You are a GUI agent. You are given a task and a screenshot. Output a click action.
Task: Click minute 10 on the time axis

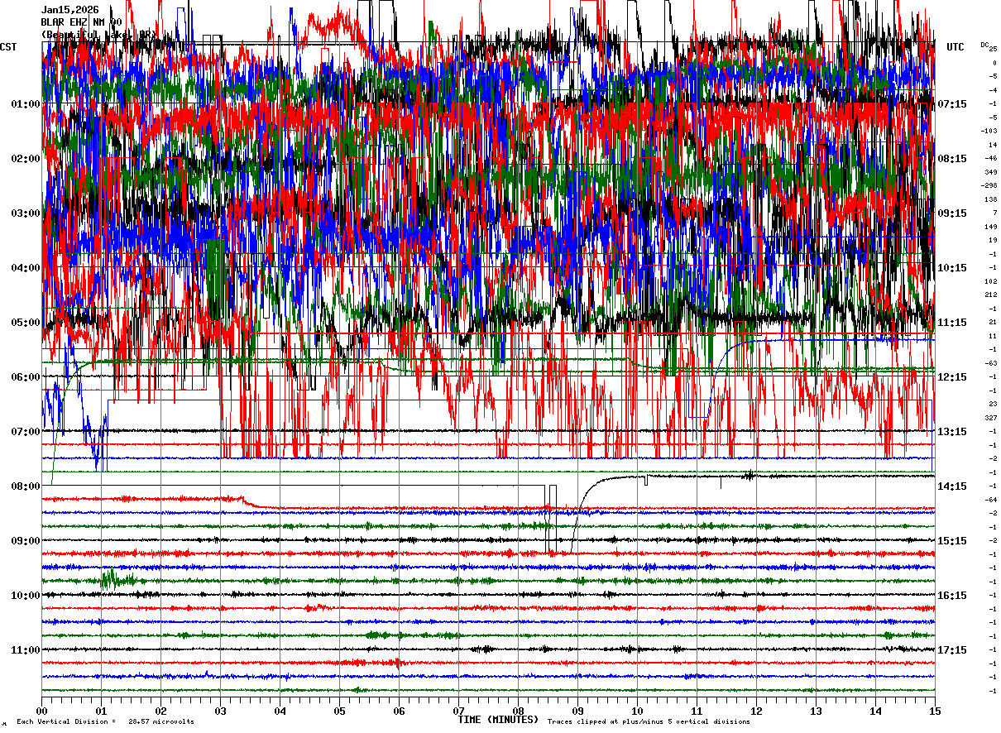point(637,711)
